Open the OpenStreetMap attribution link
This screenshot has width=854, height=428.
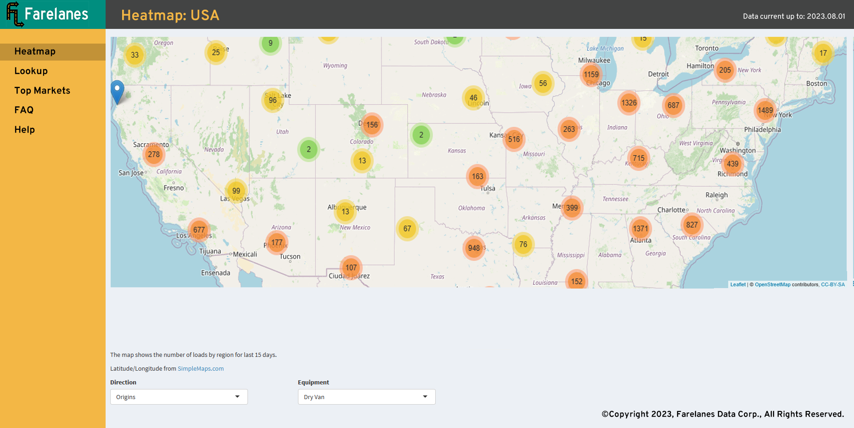pos(773,284)
